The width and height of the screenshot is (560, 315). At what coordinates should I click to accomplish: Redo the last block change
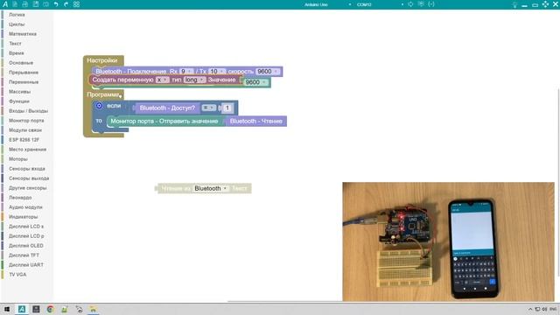pos(66,4)
